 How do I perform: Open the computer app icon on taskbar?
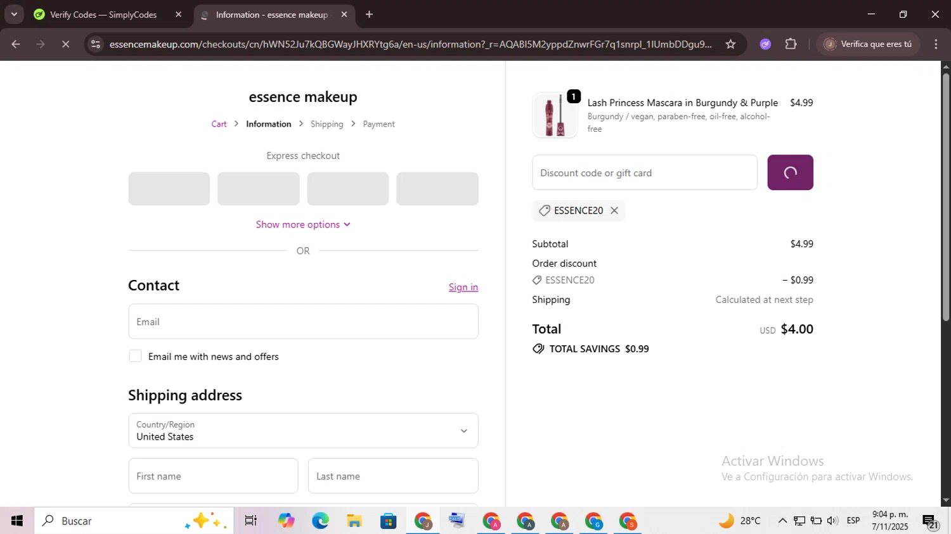pyautogui.click(x=457, y=521)
